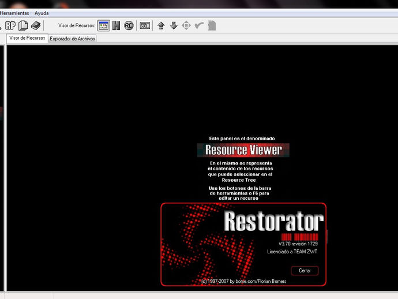Click the RP ResPatcher toolbar icon
The width and height of the screenshot is (398, 299).
pos(10,25)
